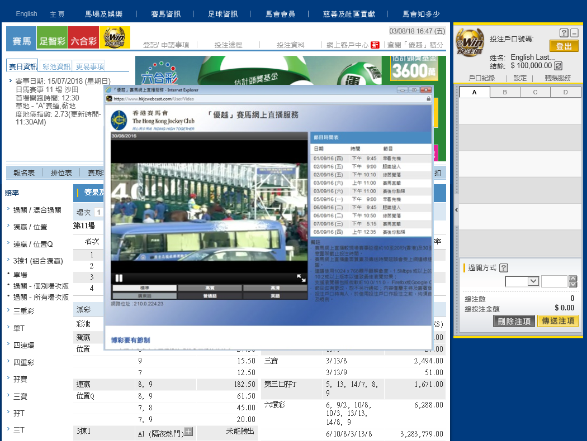The image size is (587, 441).
Task: Switch audio language to 英語
Action: click(x=275, y=296)
